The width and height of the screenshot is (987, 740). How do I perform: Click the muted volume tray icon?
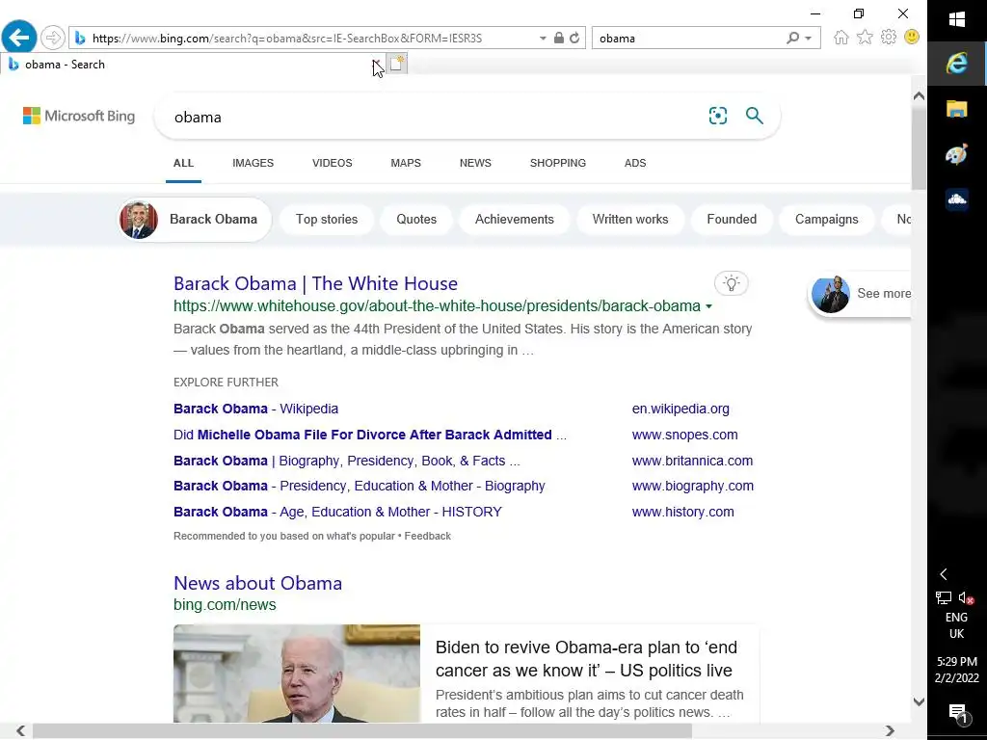point(966,597)
